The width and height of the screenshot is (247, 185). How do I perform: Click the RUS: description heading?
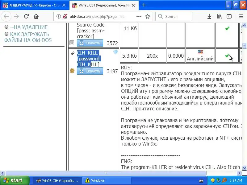[127, 68]
